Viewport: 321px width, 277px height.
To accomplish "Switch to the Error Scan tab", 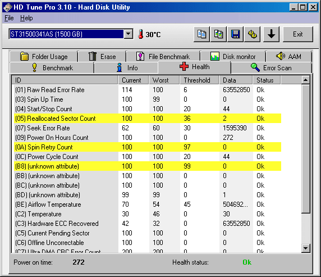I will [x=271, y=68].
